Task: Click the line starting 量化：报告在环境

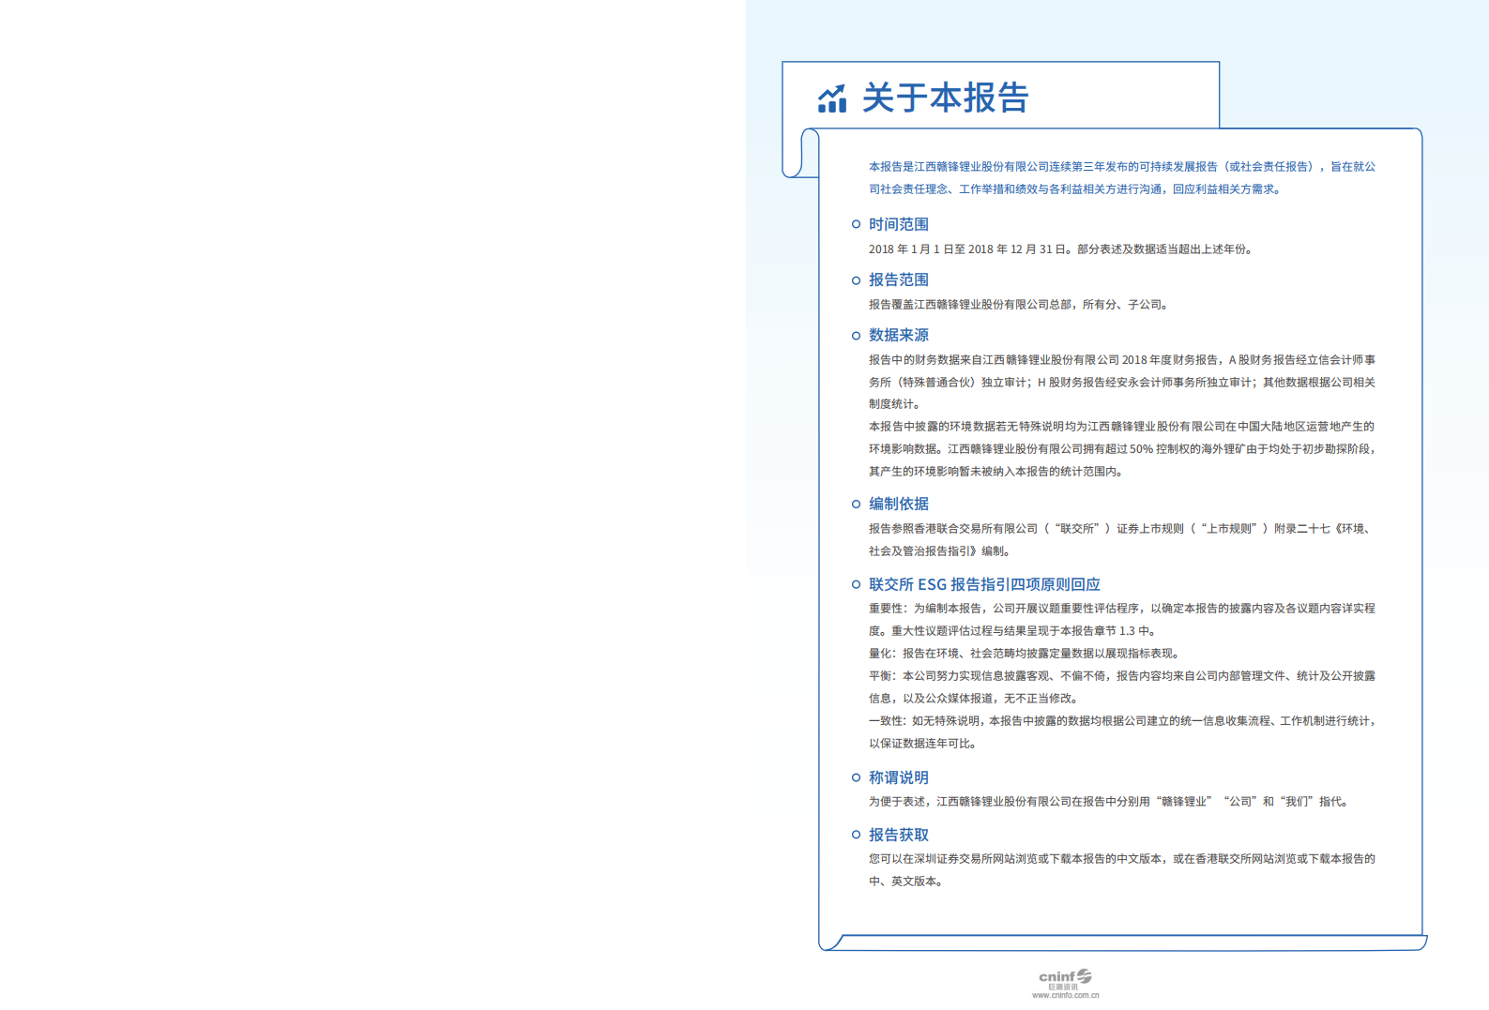Action: [x=1026, y=654]
